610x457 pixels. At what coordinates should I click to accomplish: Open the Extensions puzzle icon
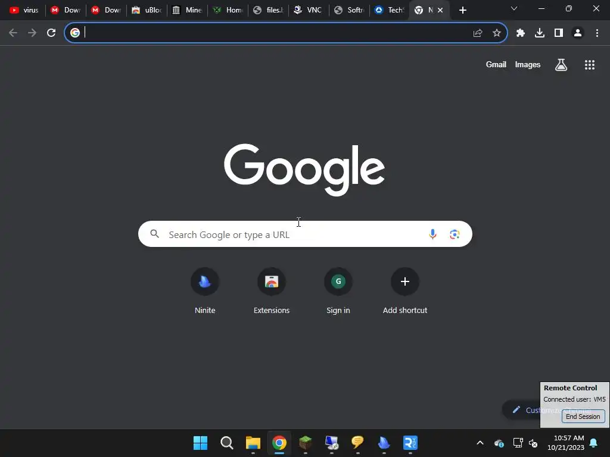(521, 33)
